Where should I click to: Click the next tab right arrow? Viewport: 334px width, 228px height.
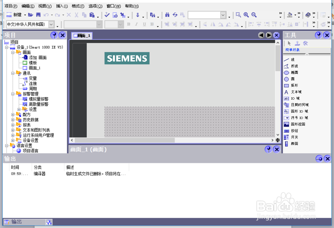269,35
